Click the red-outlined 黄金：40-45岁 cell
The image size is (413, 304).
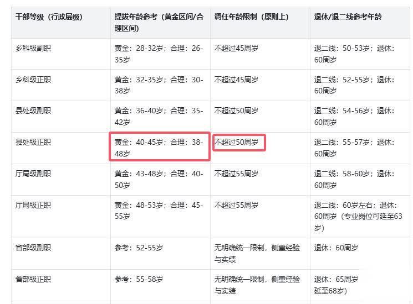[159, 147]
